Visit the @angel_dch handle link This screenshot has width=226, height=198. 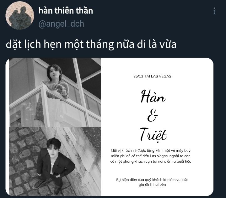pos(61,24)
